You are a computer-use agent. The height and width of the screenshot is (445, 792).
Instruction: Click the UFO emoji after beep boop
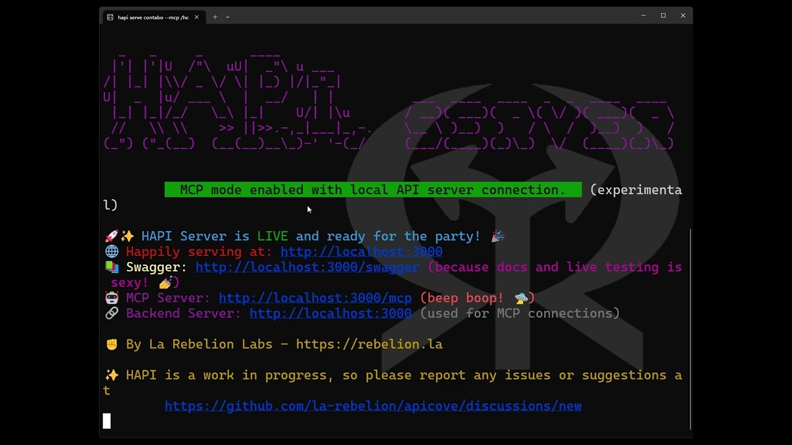click(521, 298)
